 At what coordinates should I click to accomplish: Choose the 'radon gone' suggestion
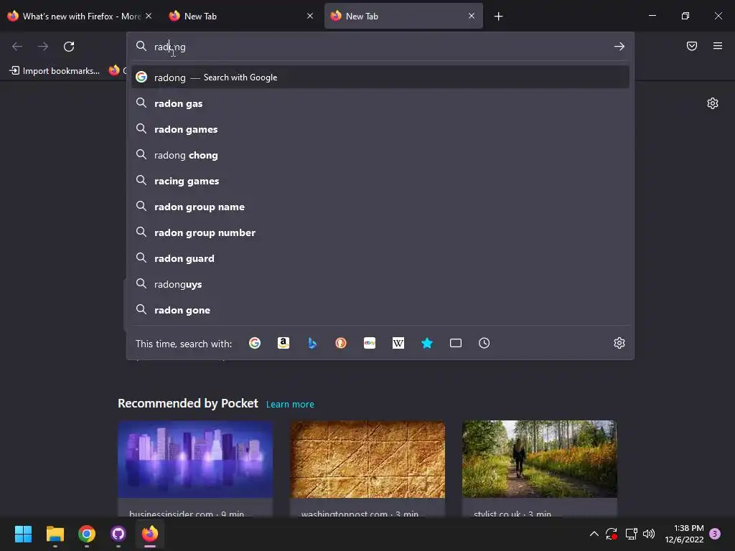380,310
